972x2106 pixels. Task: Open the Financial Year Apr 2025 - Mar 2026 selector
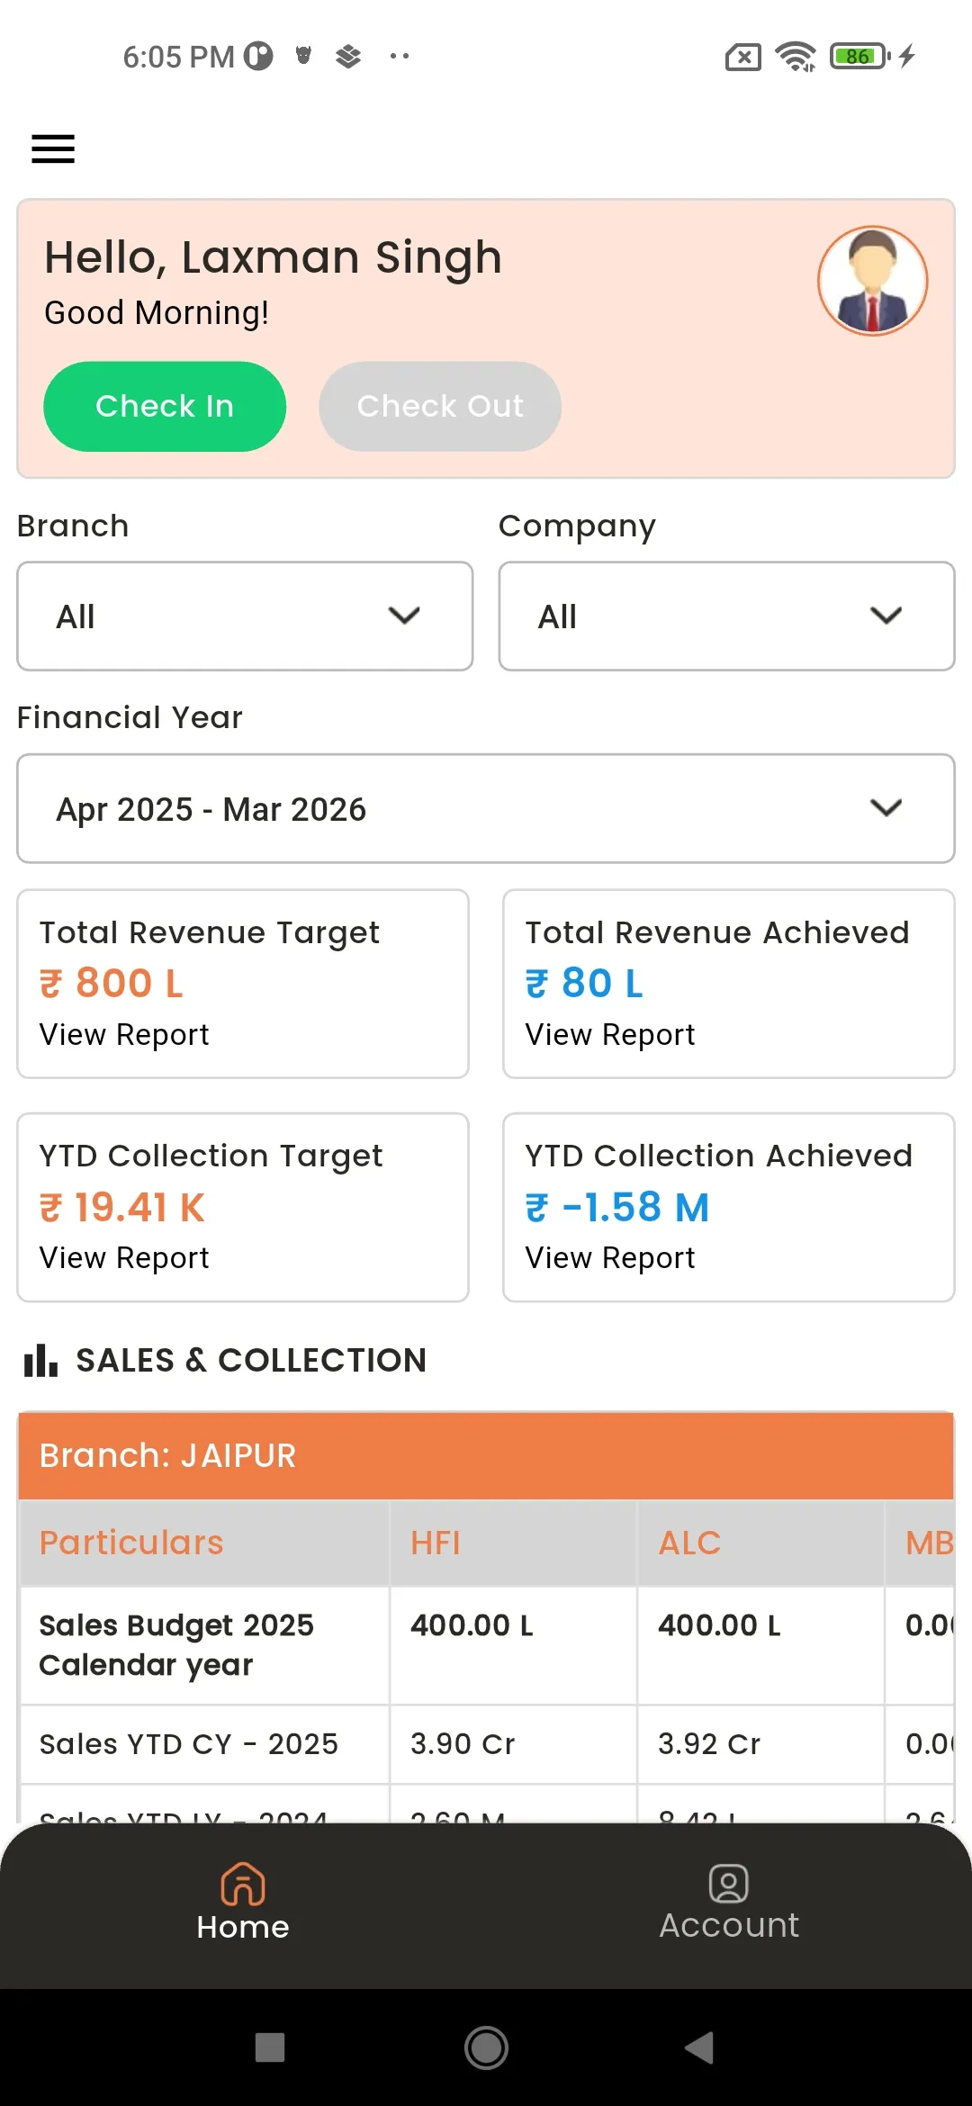[x=486, y=808]
